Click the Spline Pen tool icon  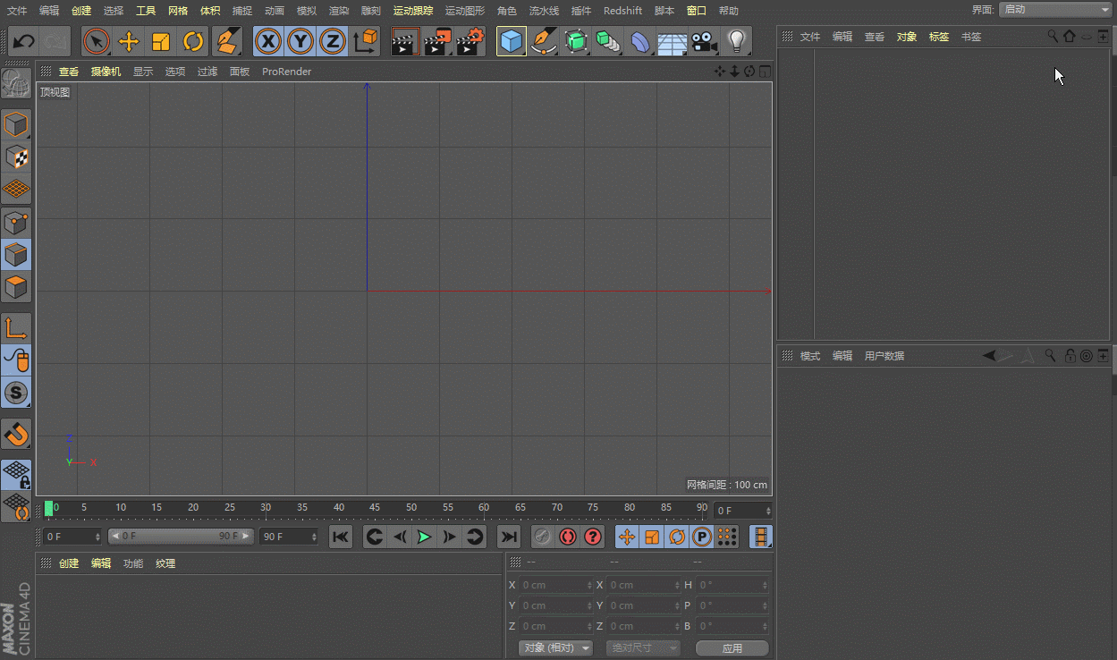(543, 42)
